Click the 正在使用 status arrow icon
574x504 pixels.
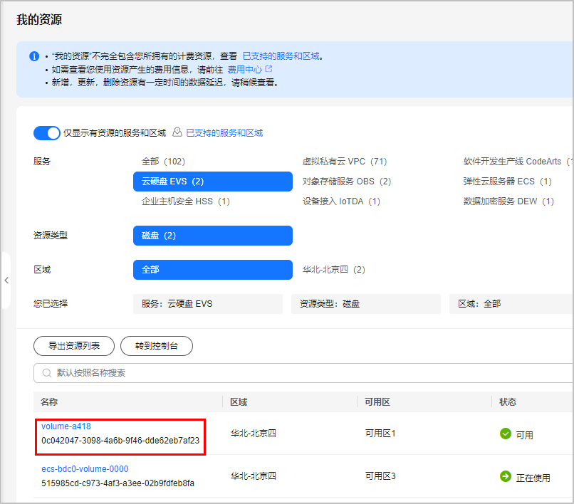click(x=506, y=477)
